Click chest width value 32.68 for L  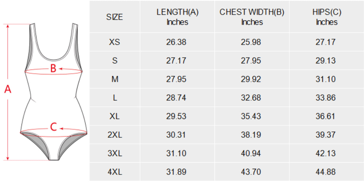pos(251,98)
